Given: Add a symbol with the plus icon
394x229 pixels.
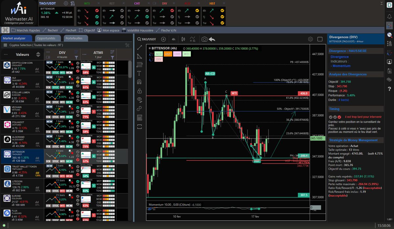Looking at the screenshot, I should tap(164, 39).
